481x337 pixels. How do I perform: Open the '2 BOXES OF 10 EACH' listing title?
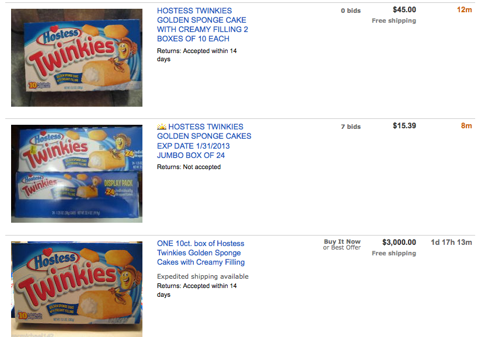(x=203, y=24)
